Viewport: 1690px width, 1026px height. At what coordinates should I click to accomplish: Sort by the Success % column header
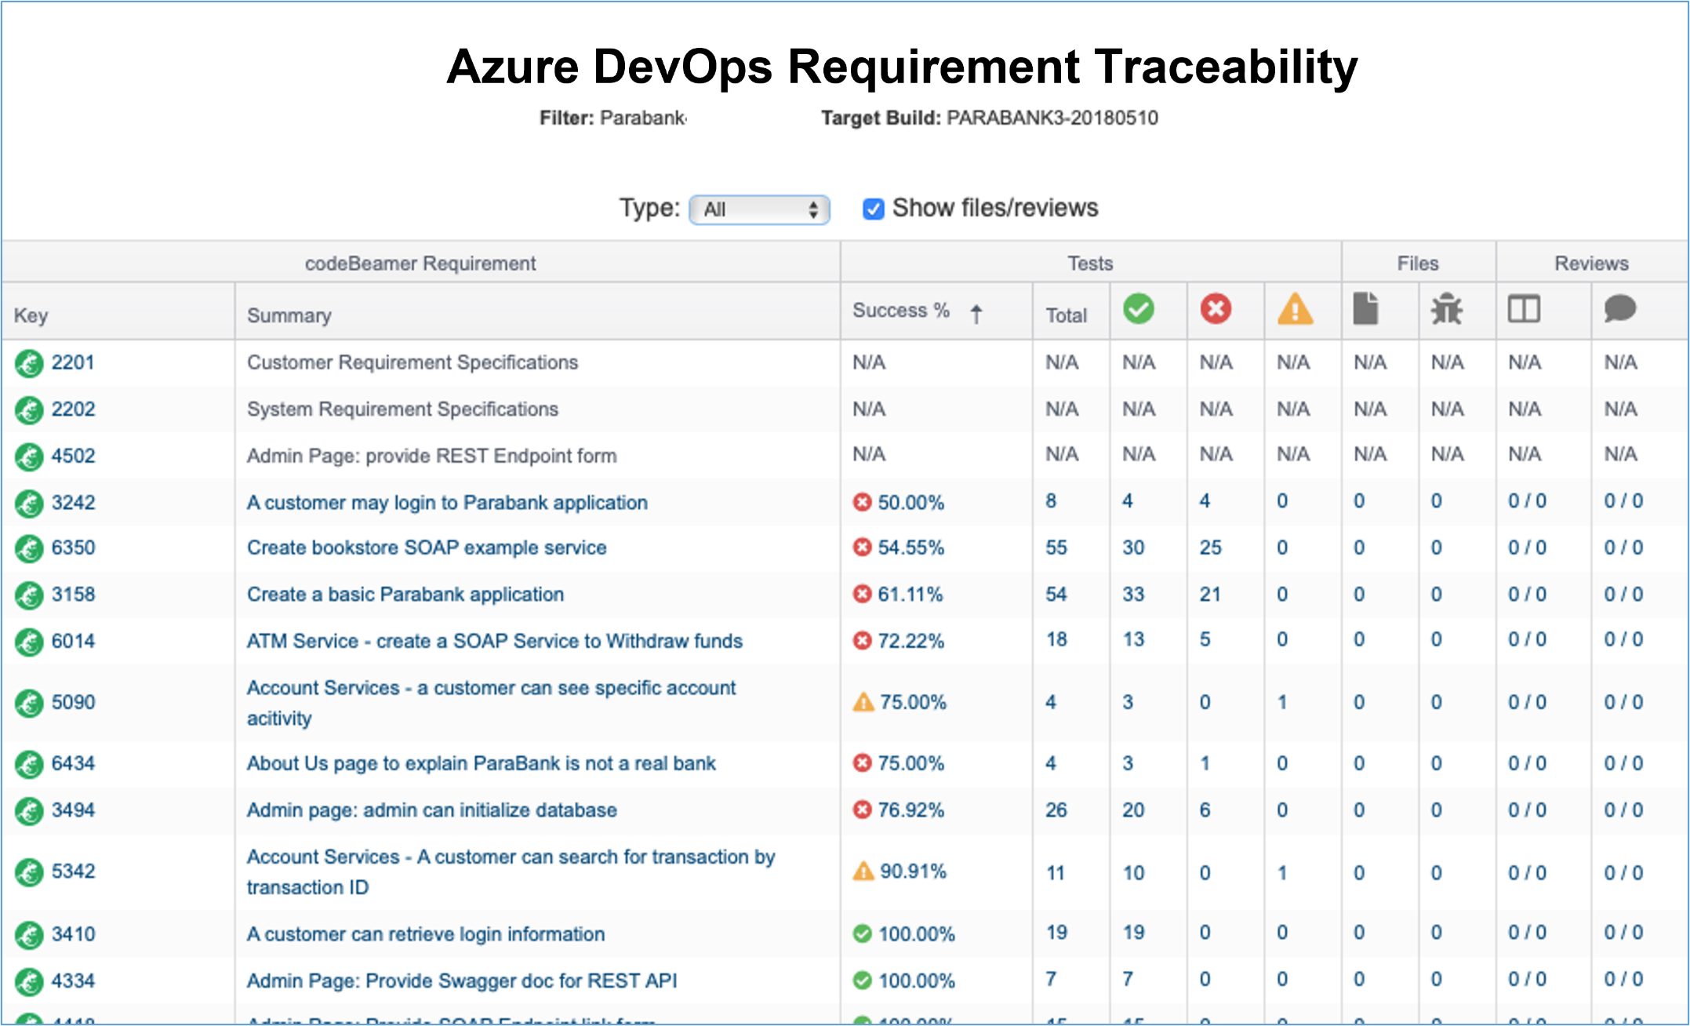[x=901, y=311]
